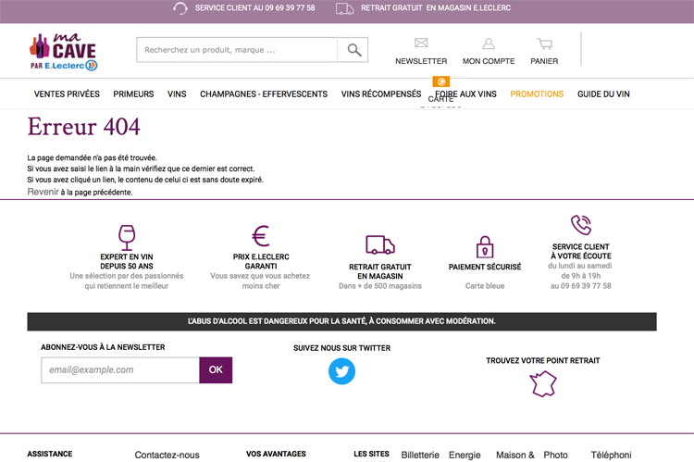Click the Erreur 404 heading

pyautogui.click(x=83, y=127)
